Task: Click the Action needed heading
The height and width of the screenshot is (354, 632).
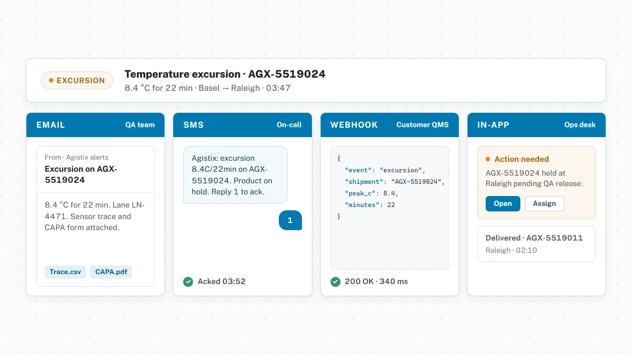Action: point(521,160)
